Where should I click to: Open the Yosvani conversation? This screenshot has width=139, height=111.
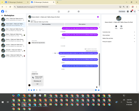coord(13,46)
